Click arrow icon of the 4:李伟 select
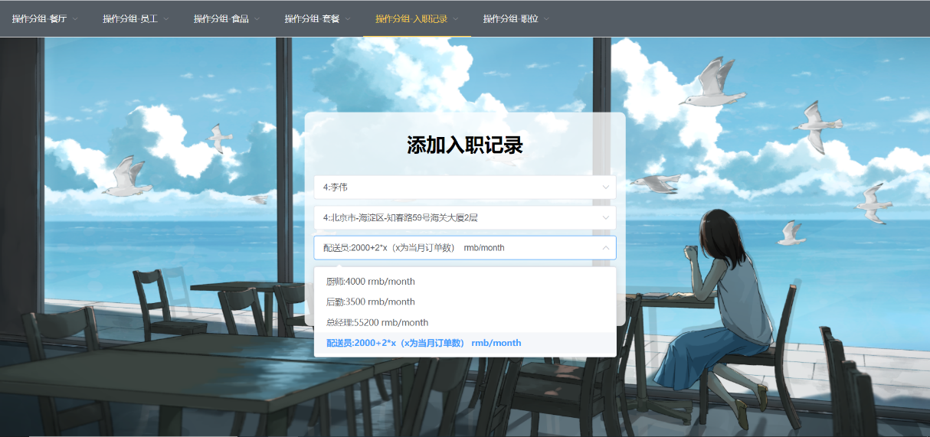Image resolution: width=930 pixels, height=437 pixels. coord(606,187)
